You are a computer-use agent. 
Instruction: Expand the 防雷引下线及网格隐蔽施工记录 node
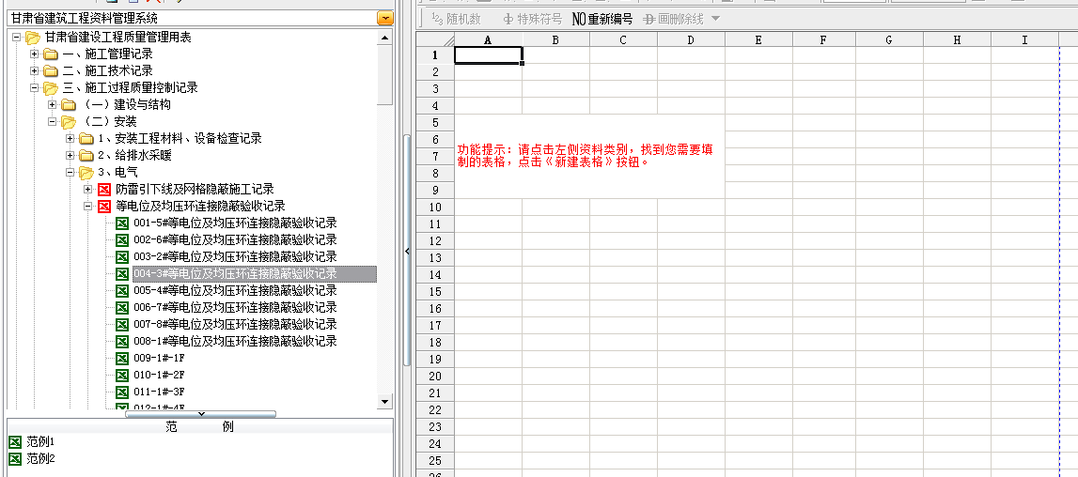(x=88, y=189)
